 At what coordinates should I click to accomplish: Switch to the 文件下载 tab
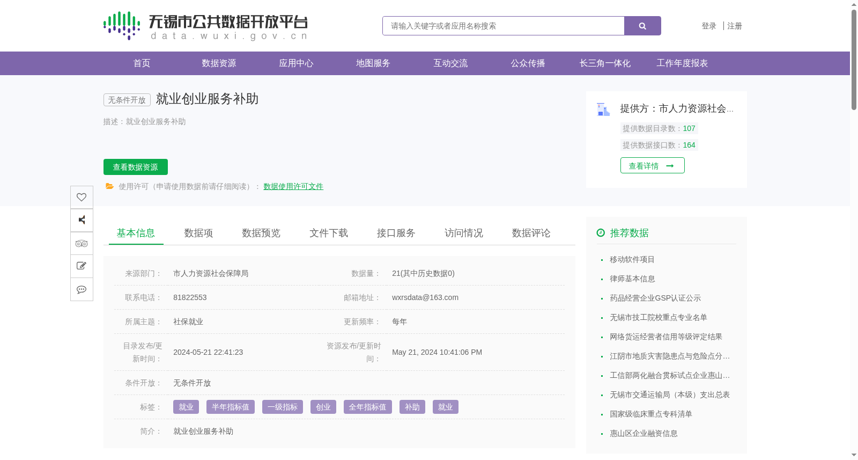(329, 233)
